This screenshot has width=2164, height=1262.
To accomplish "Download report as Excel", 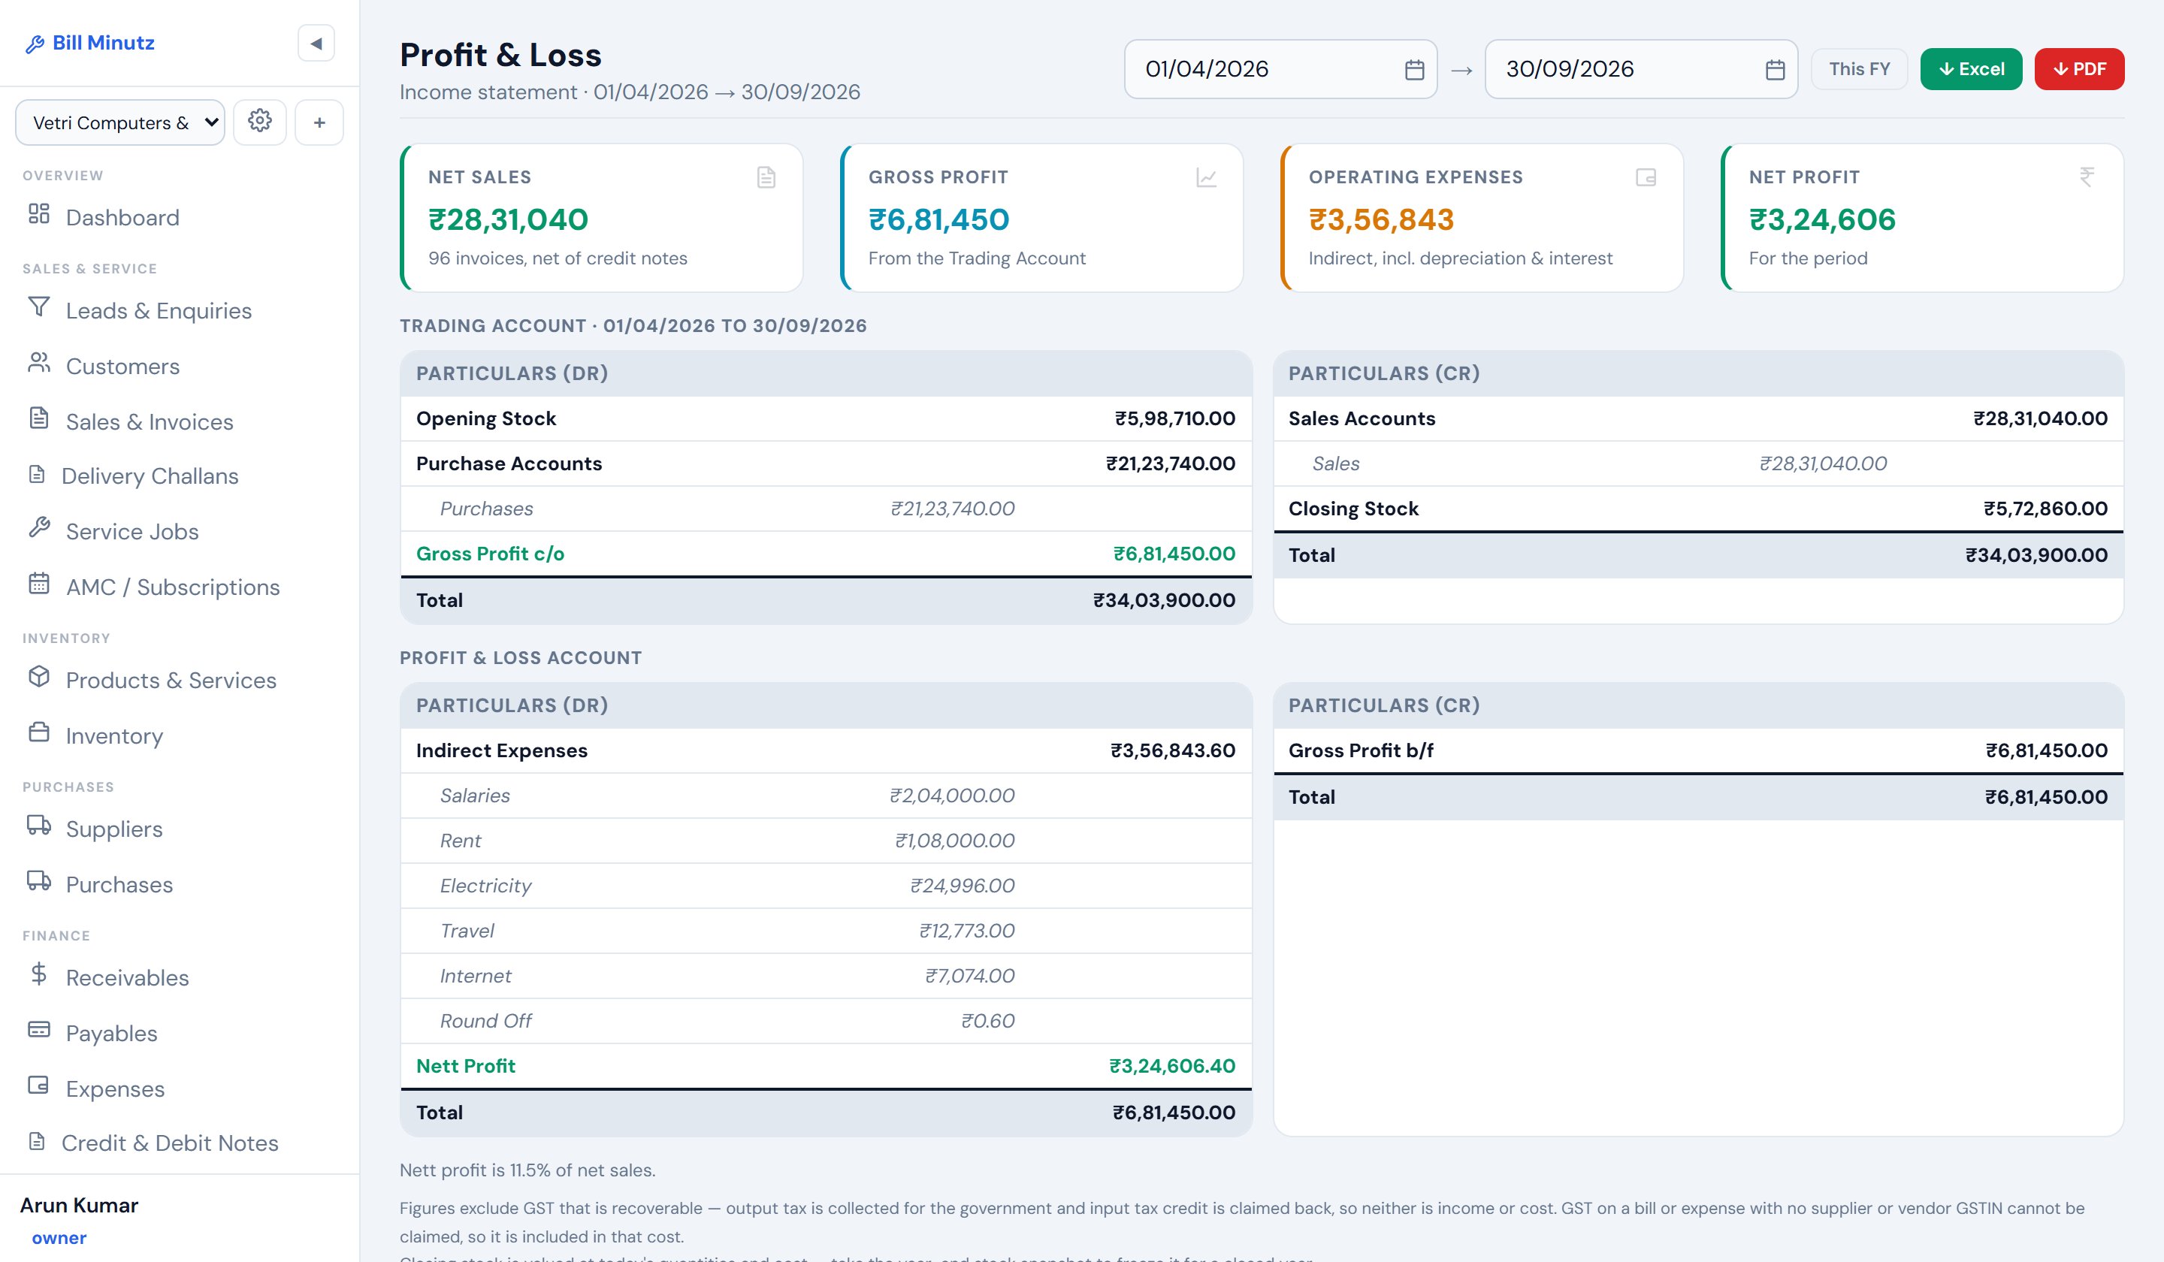I will pyautogui.click(x=1971, y=68).
